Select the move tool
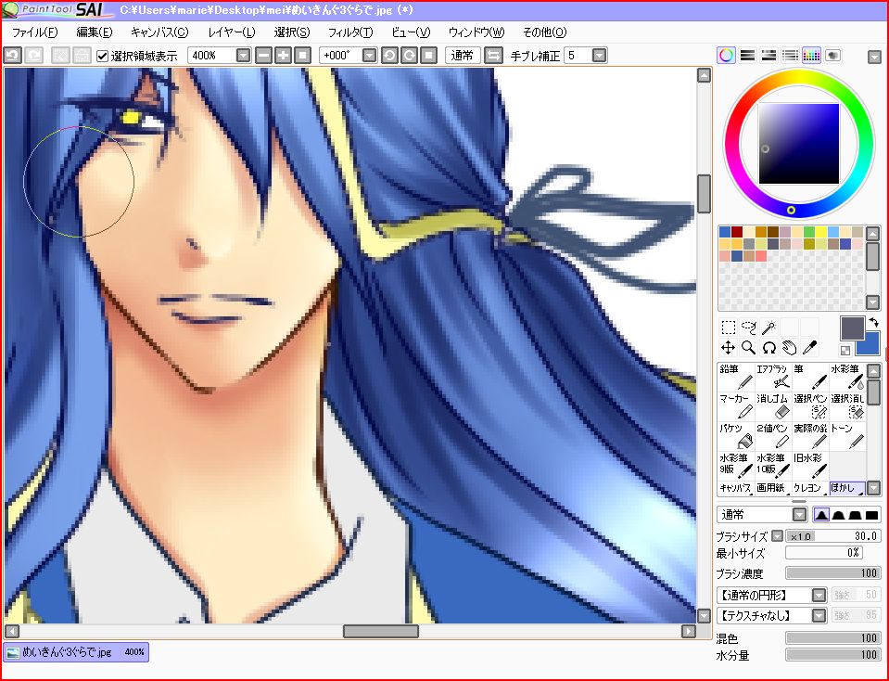 pyautogui.click(x=728, y=347)
